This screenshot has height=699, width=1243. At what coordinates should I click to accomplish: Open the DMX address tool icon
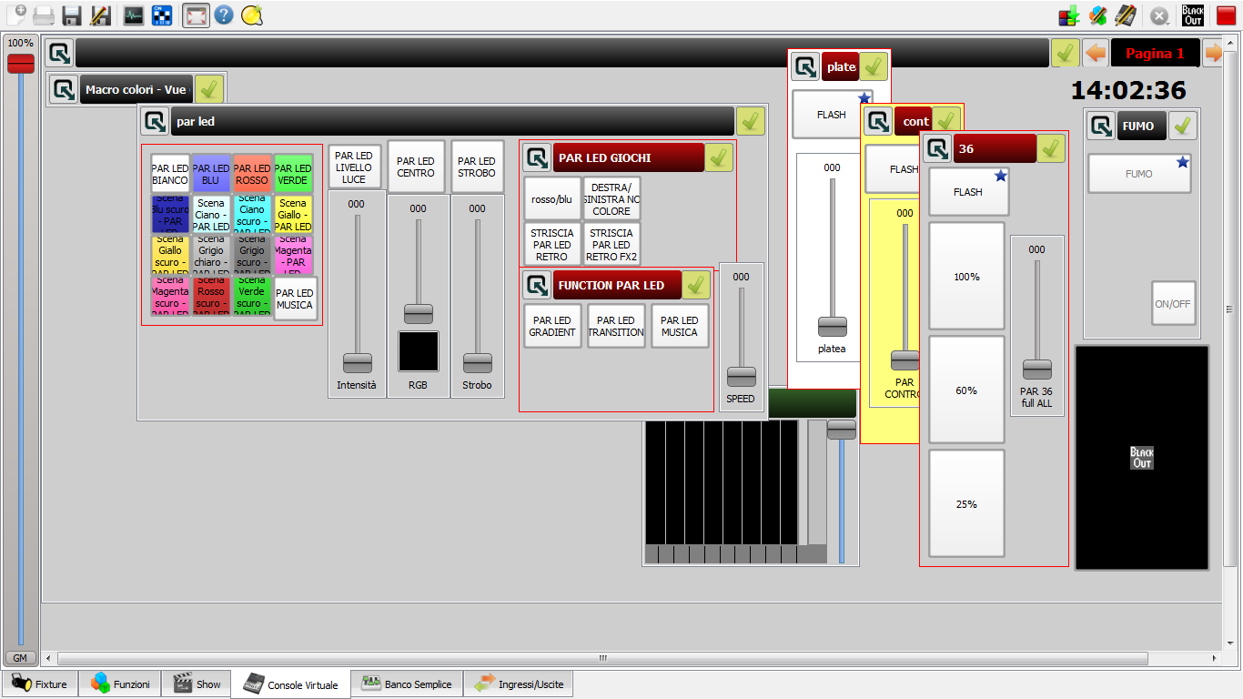click(x=162, y=15)
